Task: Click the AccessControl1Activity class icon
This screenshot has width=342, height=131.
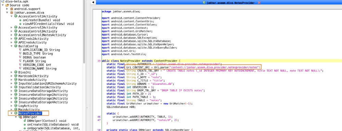Action: (x=16, y=16)
